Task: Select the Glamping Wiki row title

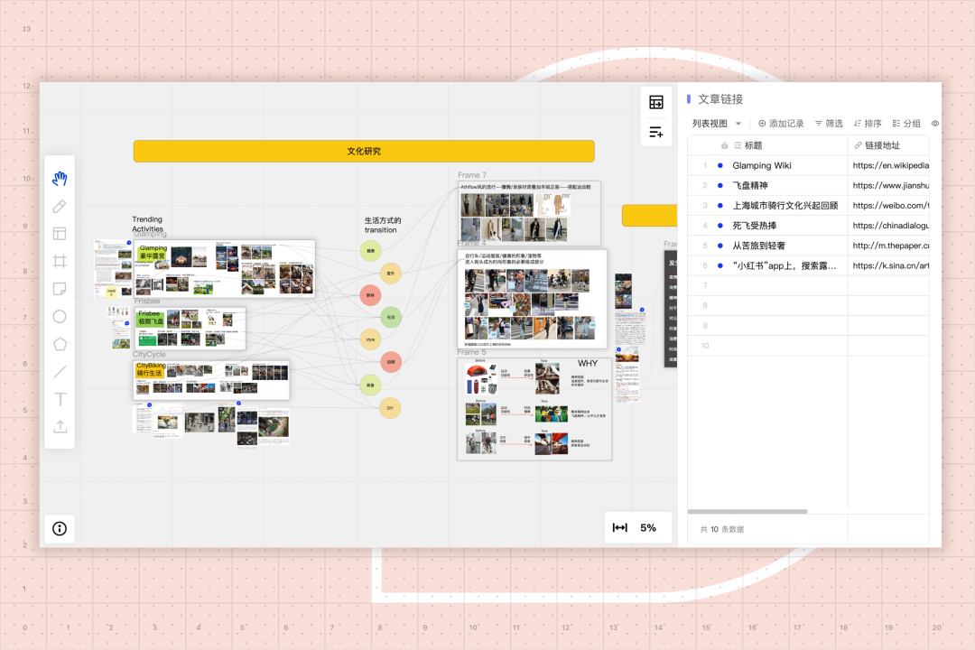Action: 762,165
